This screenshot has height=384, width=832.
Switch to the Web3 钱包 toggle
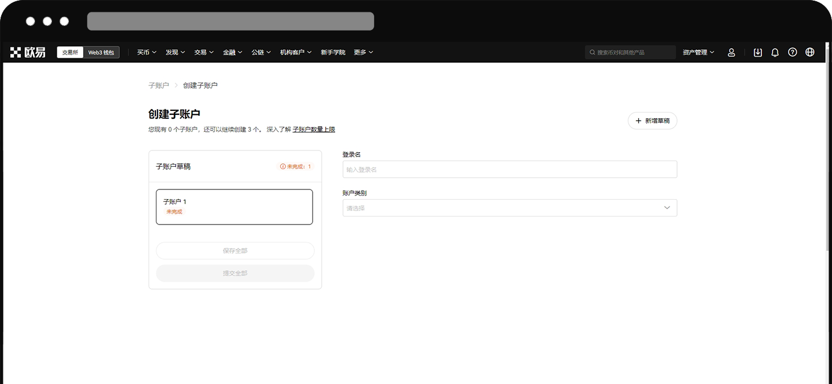[101, 53]
